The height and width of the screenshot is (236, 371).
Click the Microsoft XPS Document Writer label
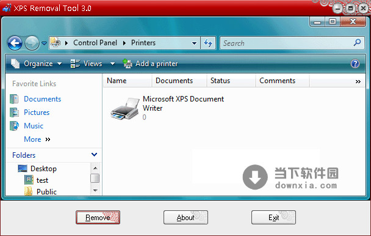tap(183, 103)
